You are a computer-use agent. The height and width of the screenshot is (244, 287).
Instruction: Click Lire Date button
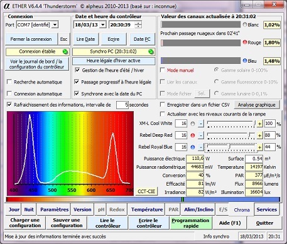(85, 39)
